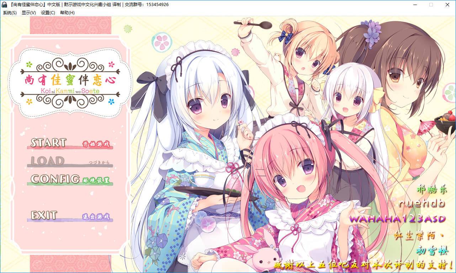Click the lock app icon in title bar

(x=5, y=5)
